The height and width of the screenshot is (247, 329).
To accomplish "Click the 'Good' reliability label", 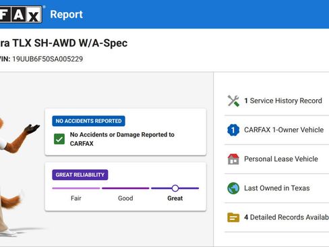I will tap(125, 198).
